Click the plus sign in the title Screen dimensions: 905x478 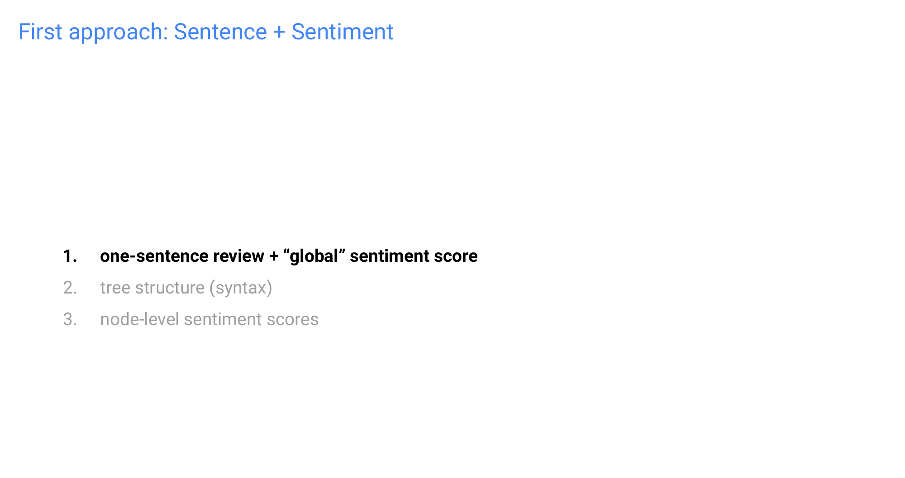tap(279, 33)
